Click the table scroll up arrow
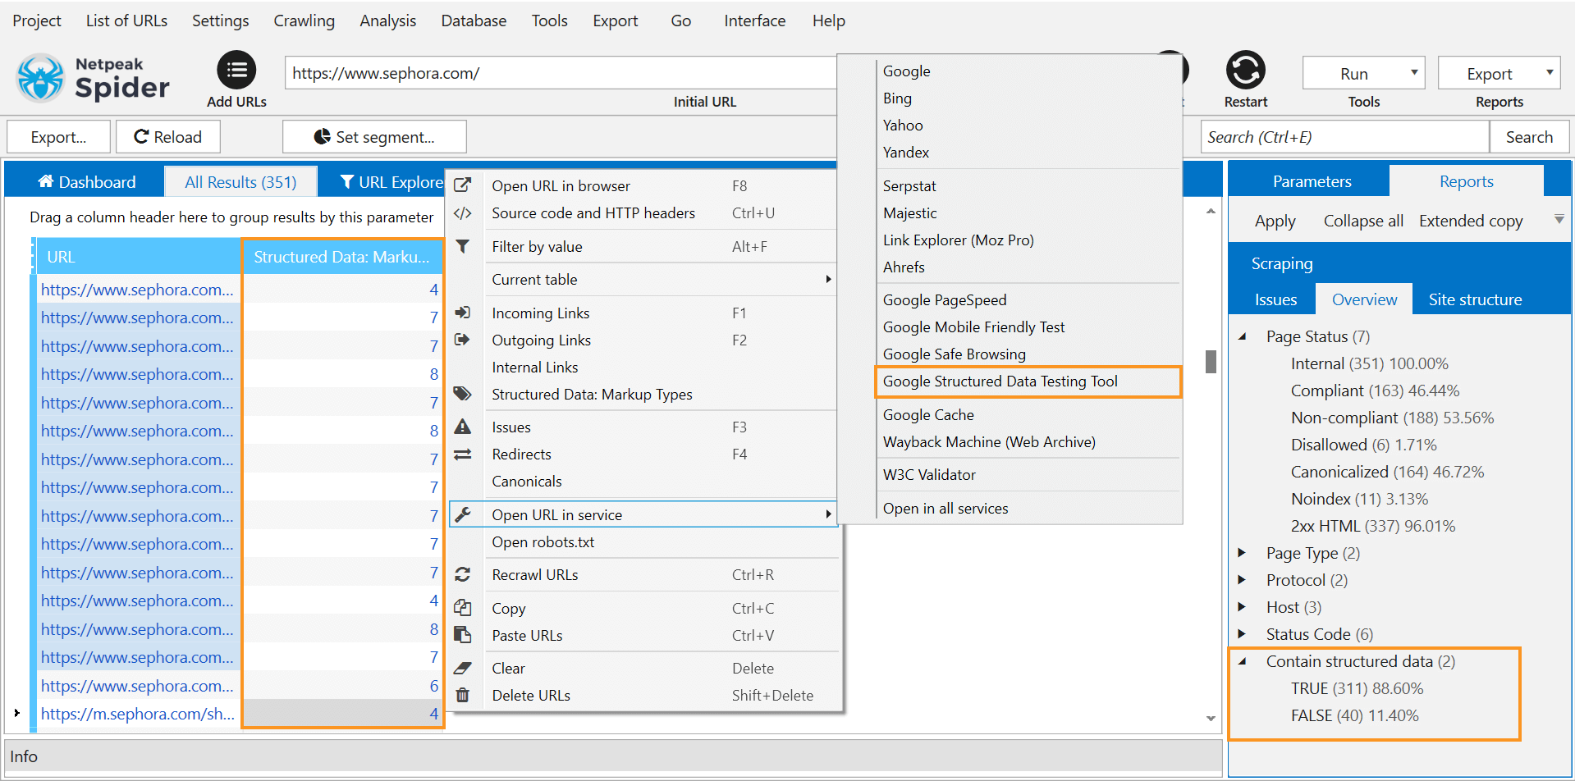The width and height of the screenshot is (1575, 781). point(1211,211)
